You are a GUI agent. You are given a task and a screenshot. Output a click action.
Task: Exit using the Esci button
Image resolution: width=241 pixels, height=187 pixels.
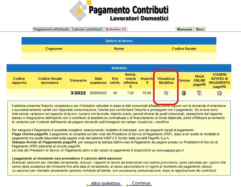point(200,29)
